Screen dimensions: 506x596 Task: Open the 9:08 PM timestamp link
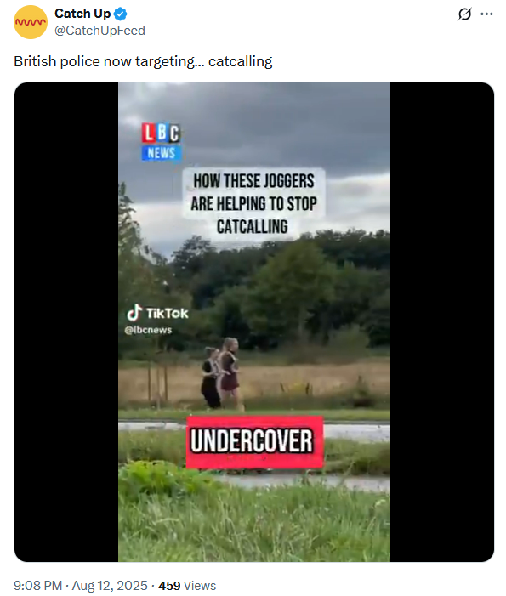[37, 586]
